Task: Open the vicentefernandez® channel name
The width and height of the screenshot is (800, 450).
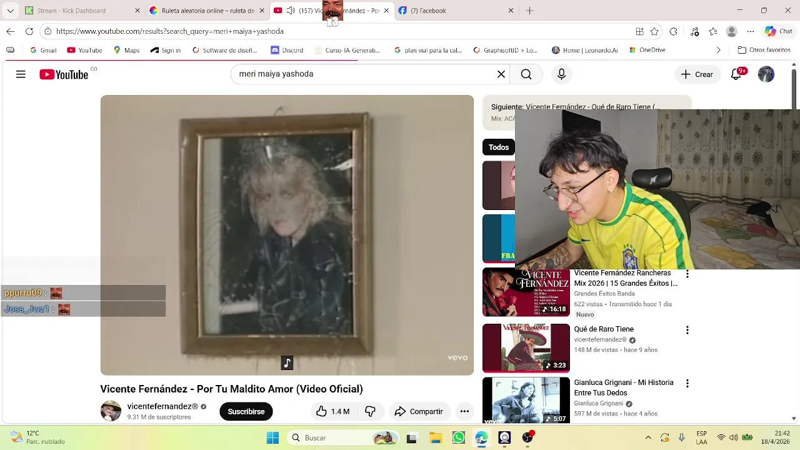Action: pyautogui.click(x=162, y=406)
